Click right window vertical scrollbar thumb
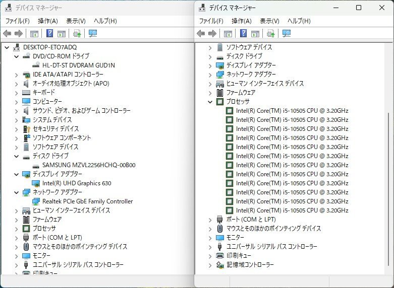 pos(389,189)
